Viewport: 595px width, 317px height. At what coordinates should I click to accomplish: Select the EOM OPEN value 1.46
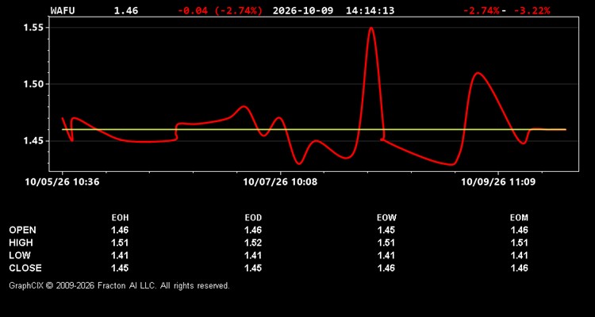tap(519, 230)
